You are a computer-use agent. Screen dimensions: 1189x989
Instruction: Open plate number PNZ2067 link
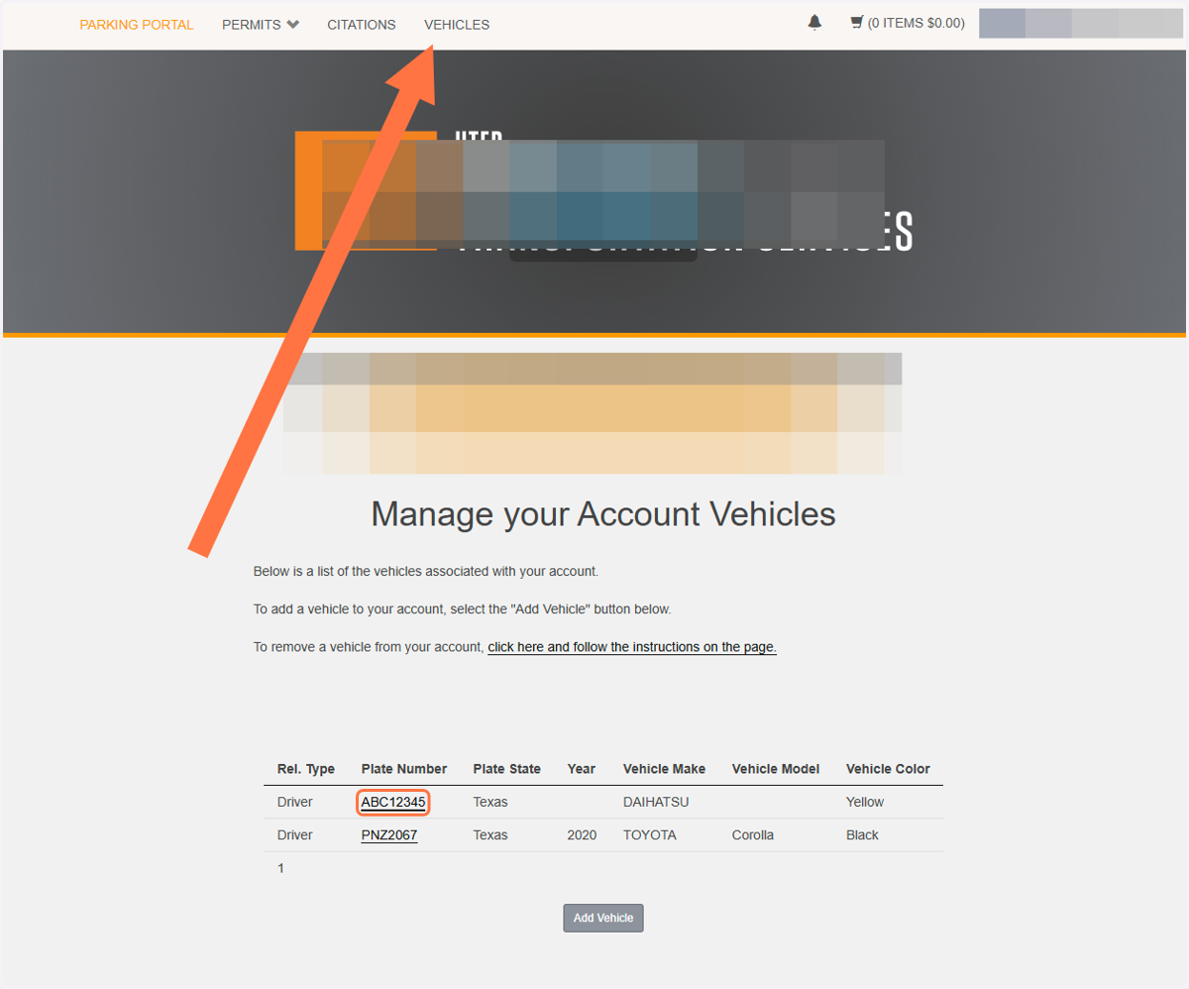pos(389,835)
